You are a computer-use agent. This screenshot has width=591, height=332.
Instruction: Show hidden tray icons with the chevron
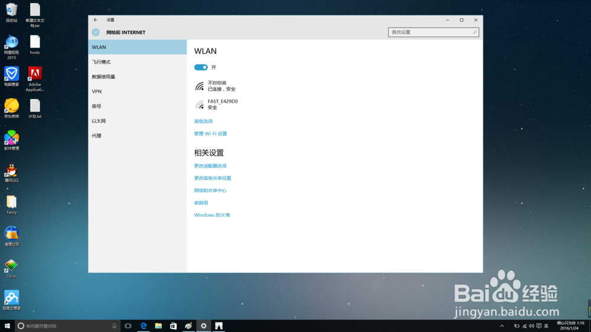click(502, 326)
